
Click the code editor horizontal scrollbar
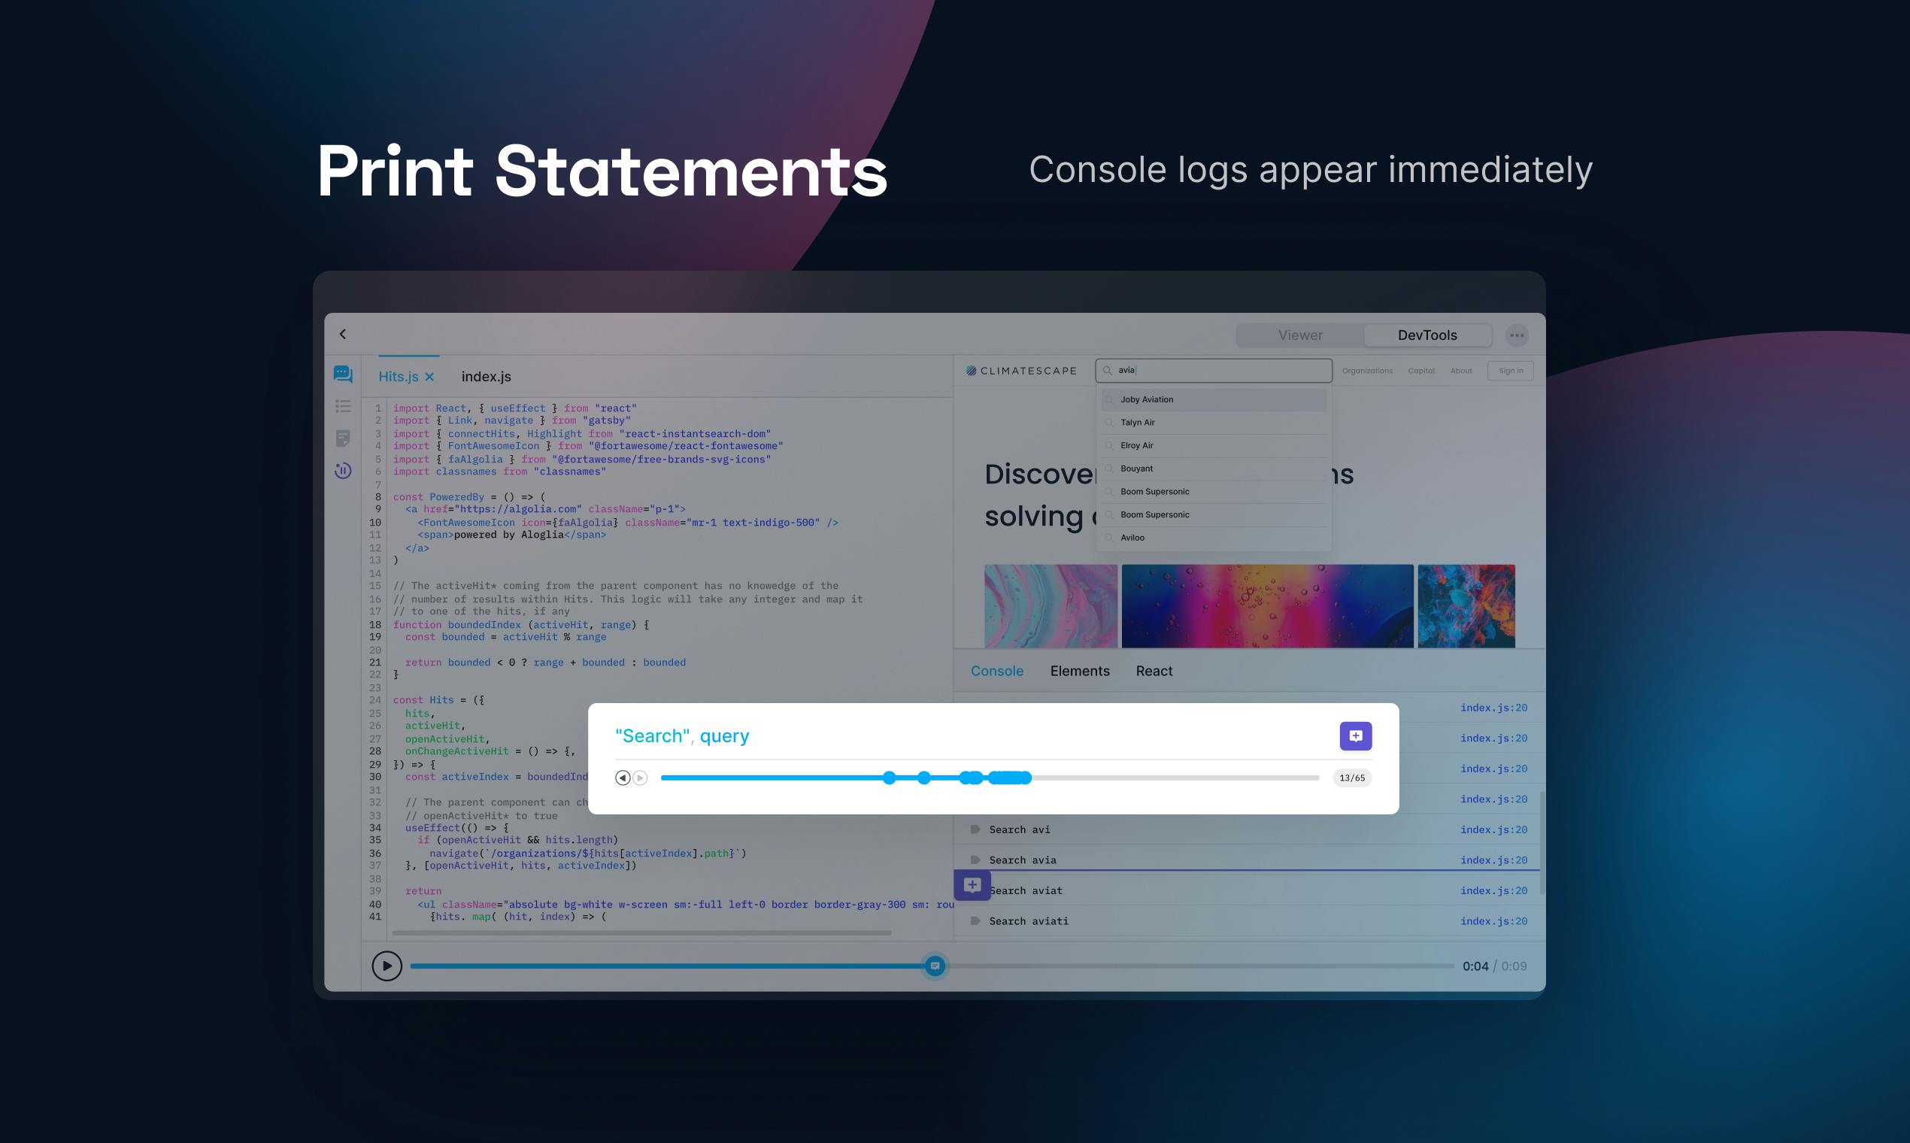pyautogui.click(x=641, y=932)
